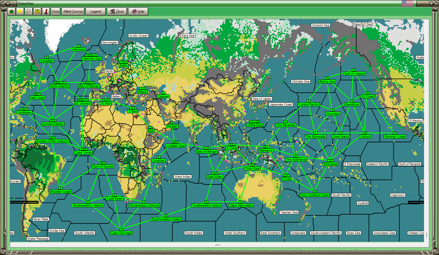Select the Canadian coast zone label
This screenshot has height=255, width=439.
[47, 61]
